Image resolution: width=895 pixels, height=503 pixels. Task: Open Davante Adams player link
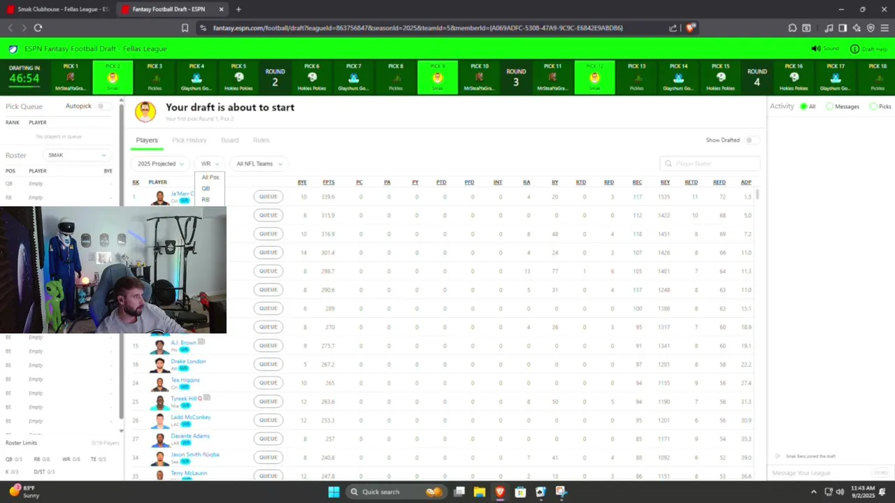(x=190, y=436)
